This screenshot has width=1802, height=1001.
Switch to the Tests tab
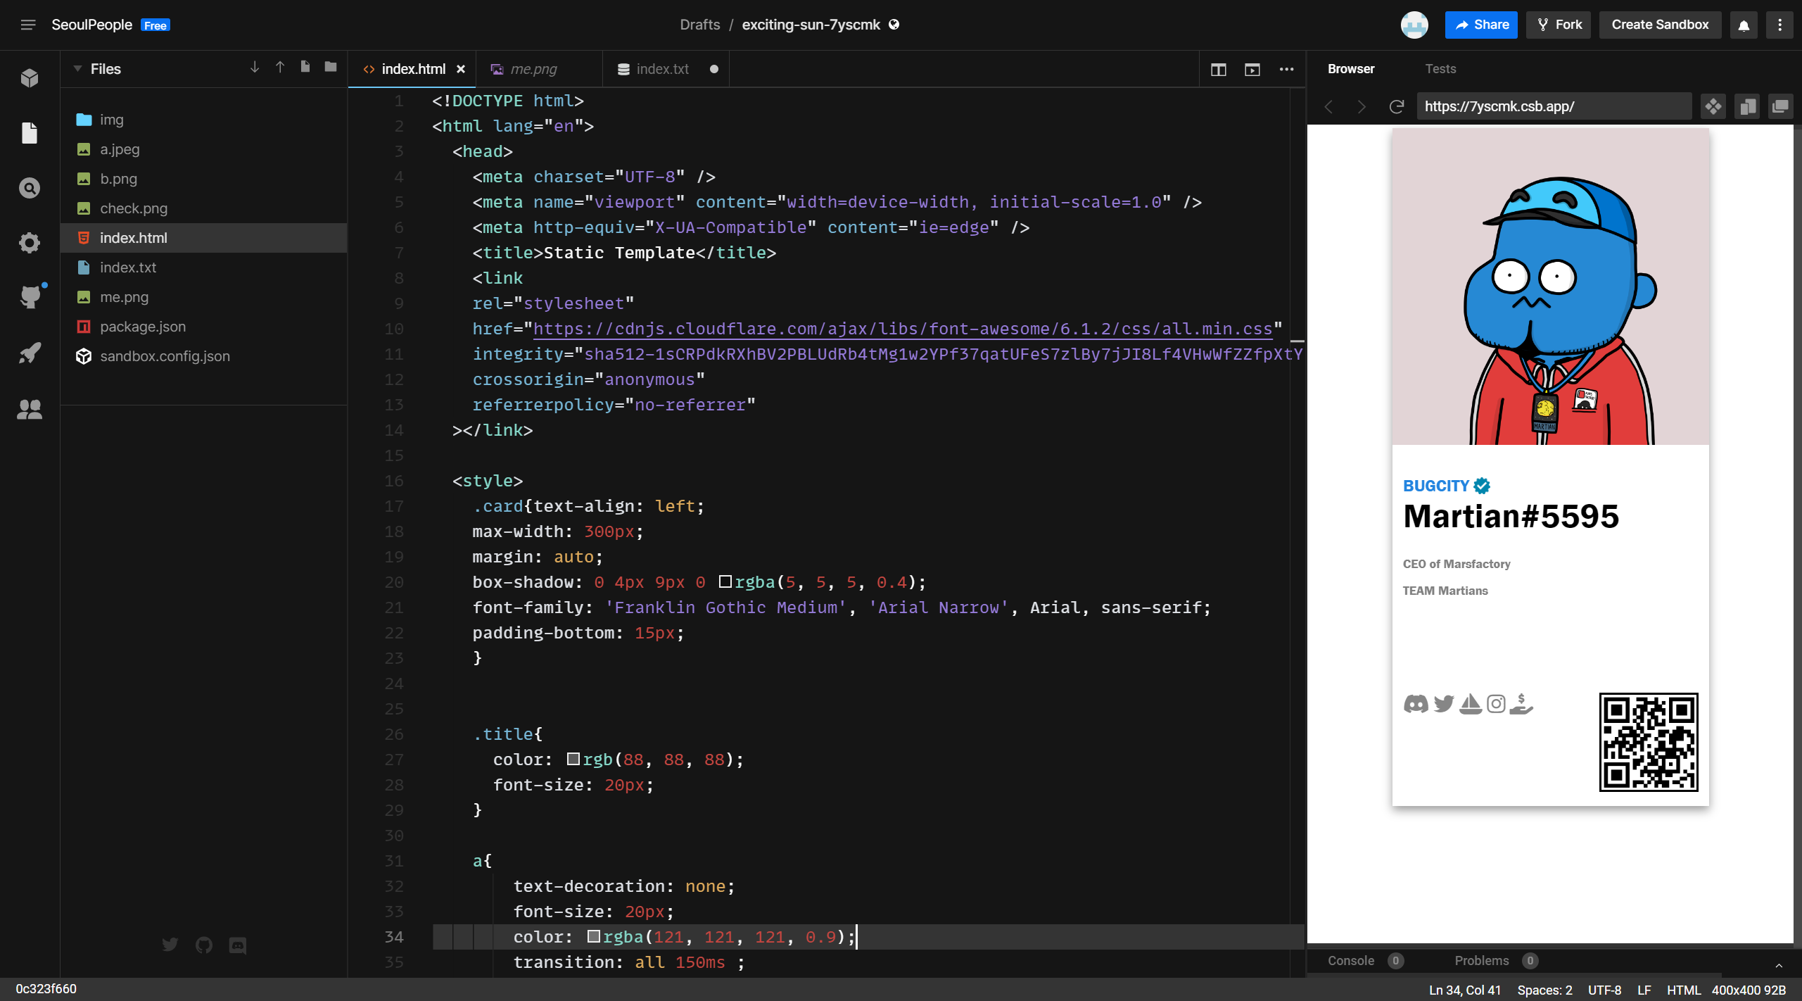(x=1440, y=69)
